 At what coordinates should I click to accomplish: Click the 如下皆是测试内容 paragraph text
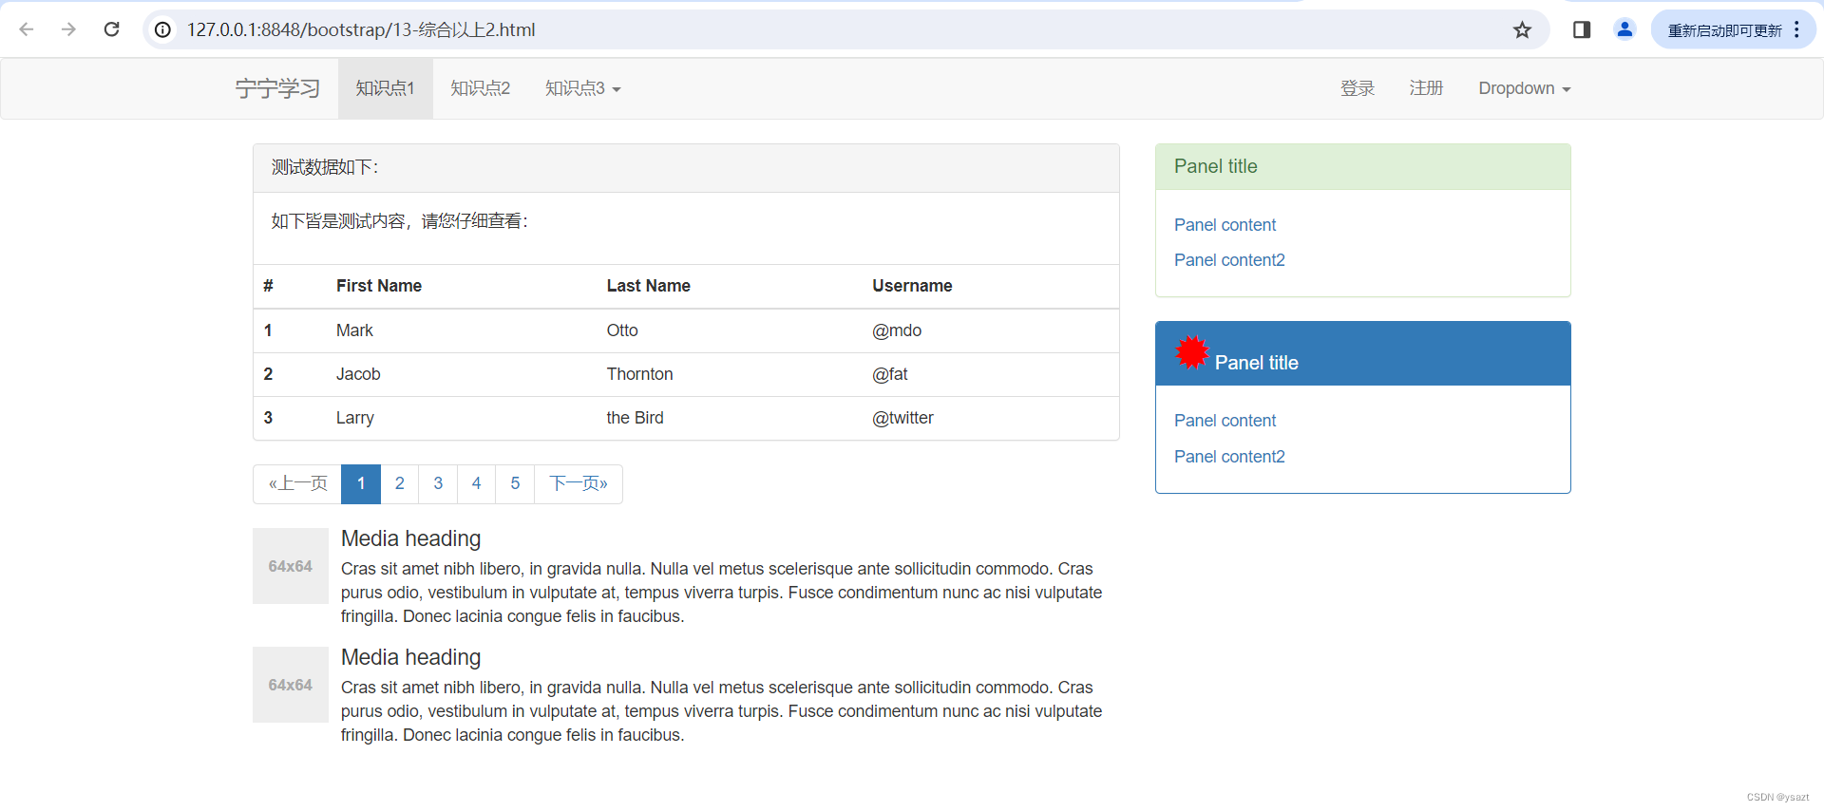400,221
